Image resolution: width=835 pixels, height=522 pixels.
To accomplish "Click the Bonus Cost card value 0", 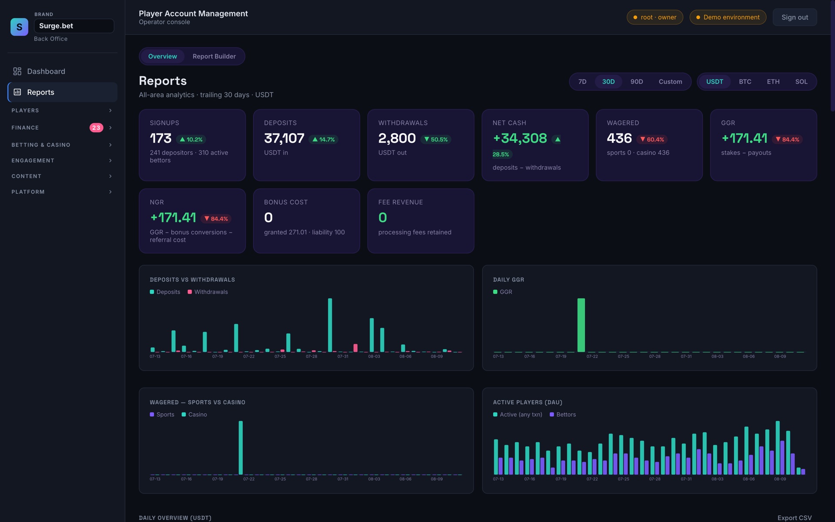I will click(268, 217).
